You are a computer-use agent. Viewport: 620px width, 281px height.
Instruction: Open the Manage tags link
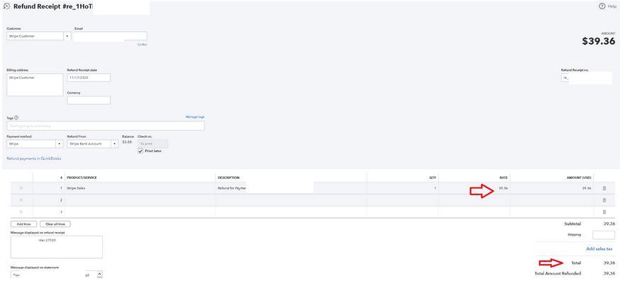coord(195,117)
